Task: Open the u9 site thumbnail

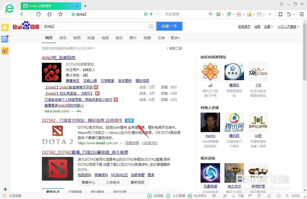Action: click(x=210, y=72)
